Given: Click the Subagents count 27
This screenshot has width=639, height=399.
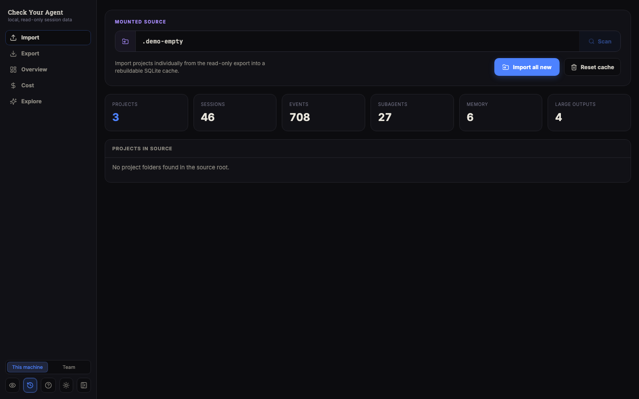Looking at the screenshot, I should [385, 117].
